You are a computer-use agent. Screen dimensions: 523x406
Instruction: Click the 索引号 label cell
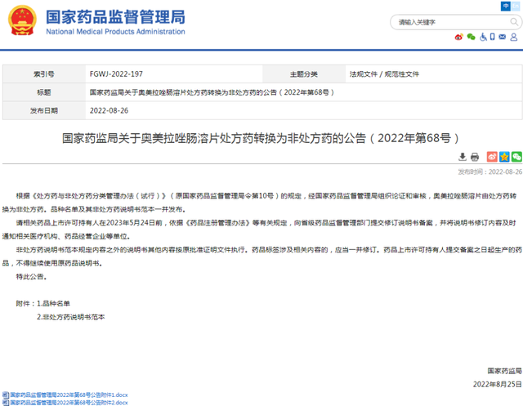pos(44,74)
